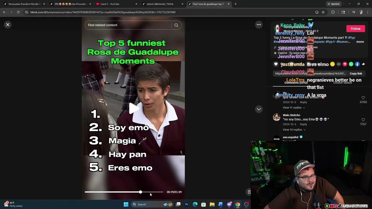This screenshot has width=372, height=209.
Task: Close the Carol C - YouTube tab
Action: tap(136, 4)
